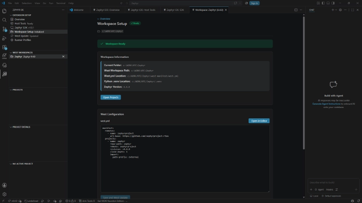The image size is (362, 203).
Task: Click Open in Editor button
Action: point(259,121)
